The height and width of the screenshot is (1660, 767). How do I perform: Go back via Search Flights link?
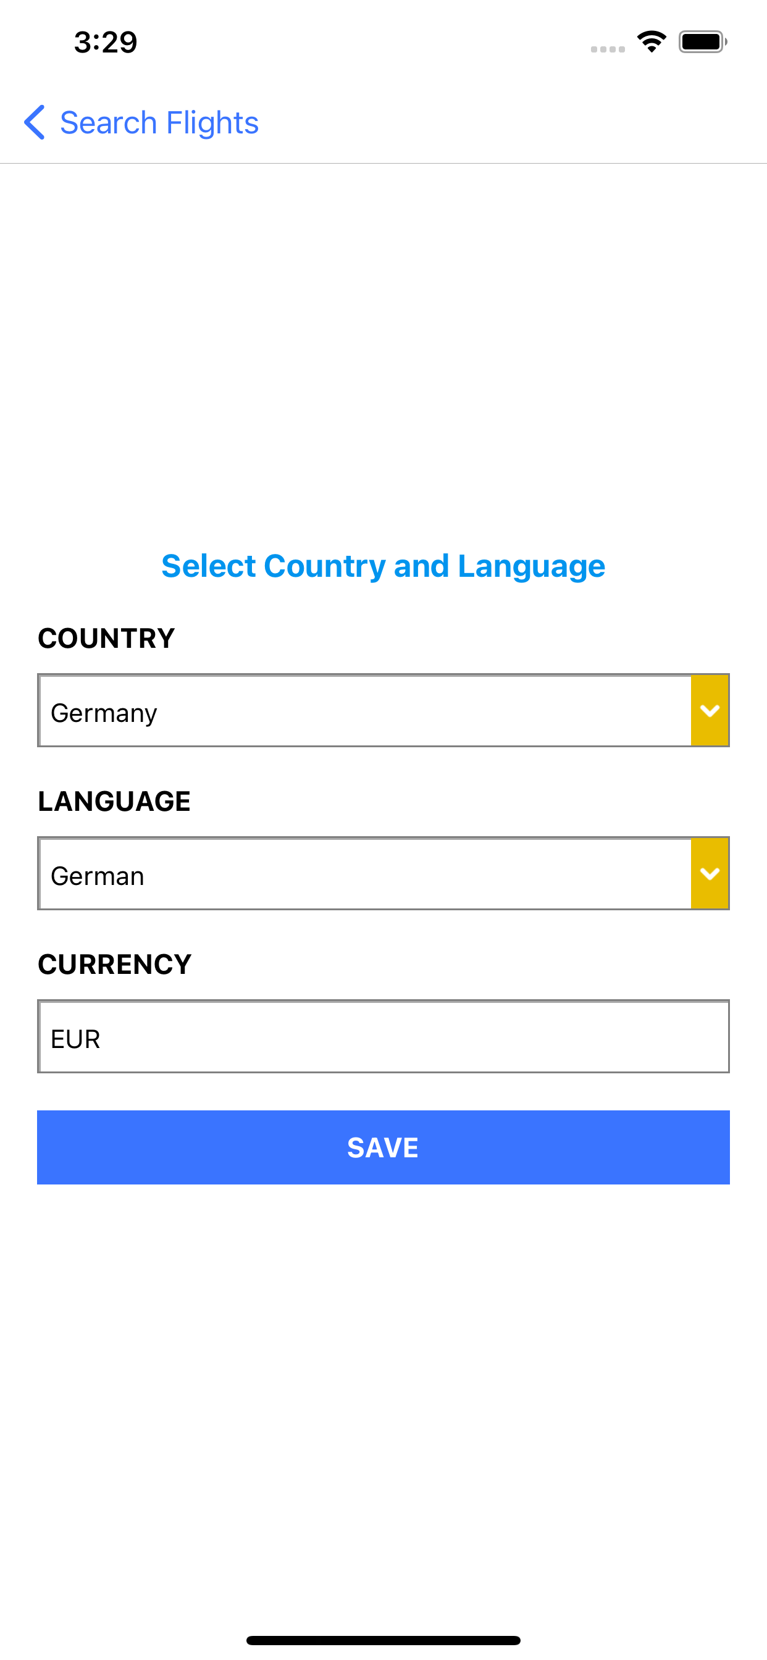point(159,122)
